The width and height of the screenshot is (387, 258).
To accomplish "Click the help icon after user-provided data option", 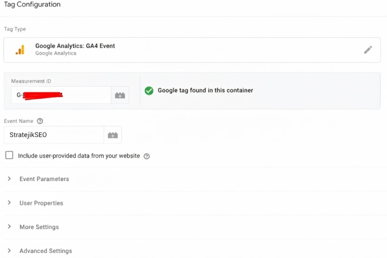I will [x=147, y=155].
